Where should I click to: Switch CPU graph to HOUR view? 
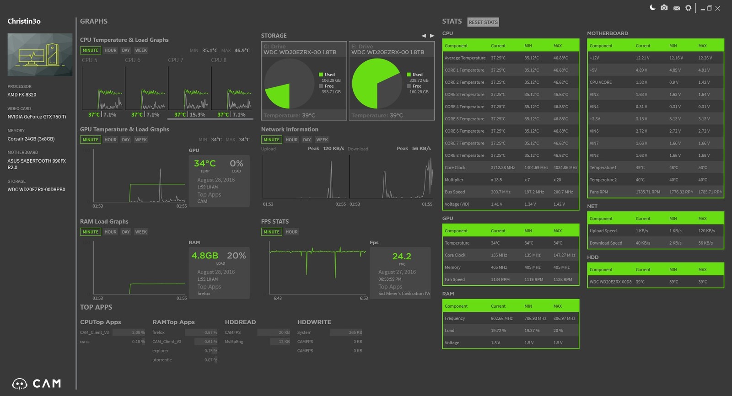[x=110, y=50]
